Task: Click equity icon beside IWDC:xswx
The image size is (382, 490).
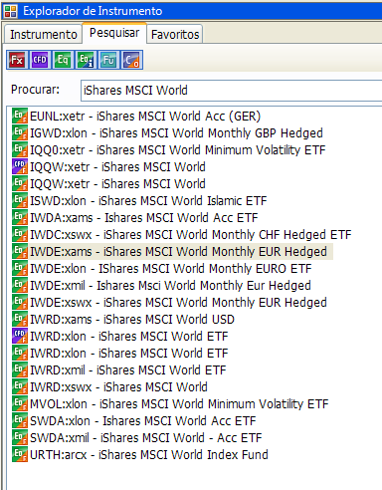Action: coord(20,234)
